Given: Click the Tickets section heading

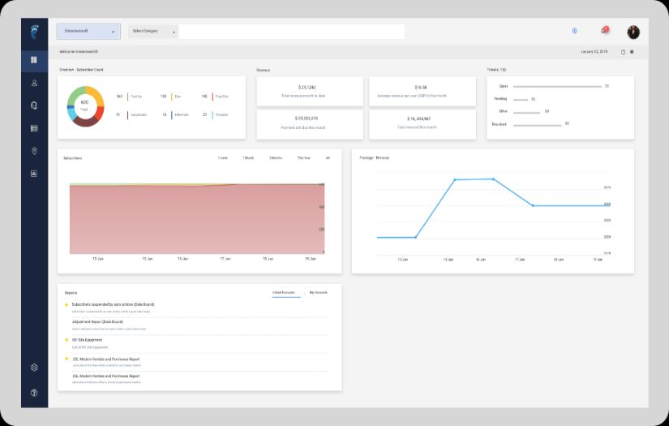Looking at the screenshot, I should (496, 70).
